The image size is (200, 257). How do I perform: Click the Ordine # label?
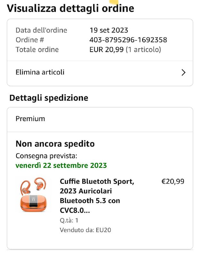30,40
